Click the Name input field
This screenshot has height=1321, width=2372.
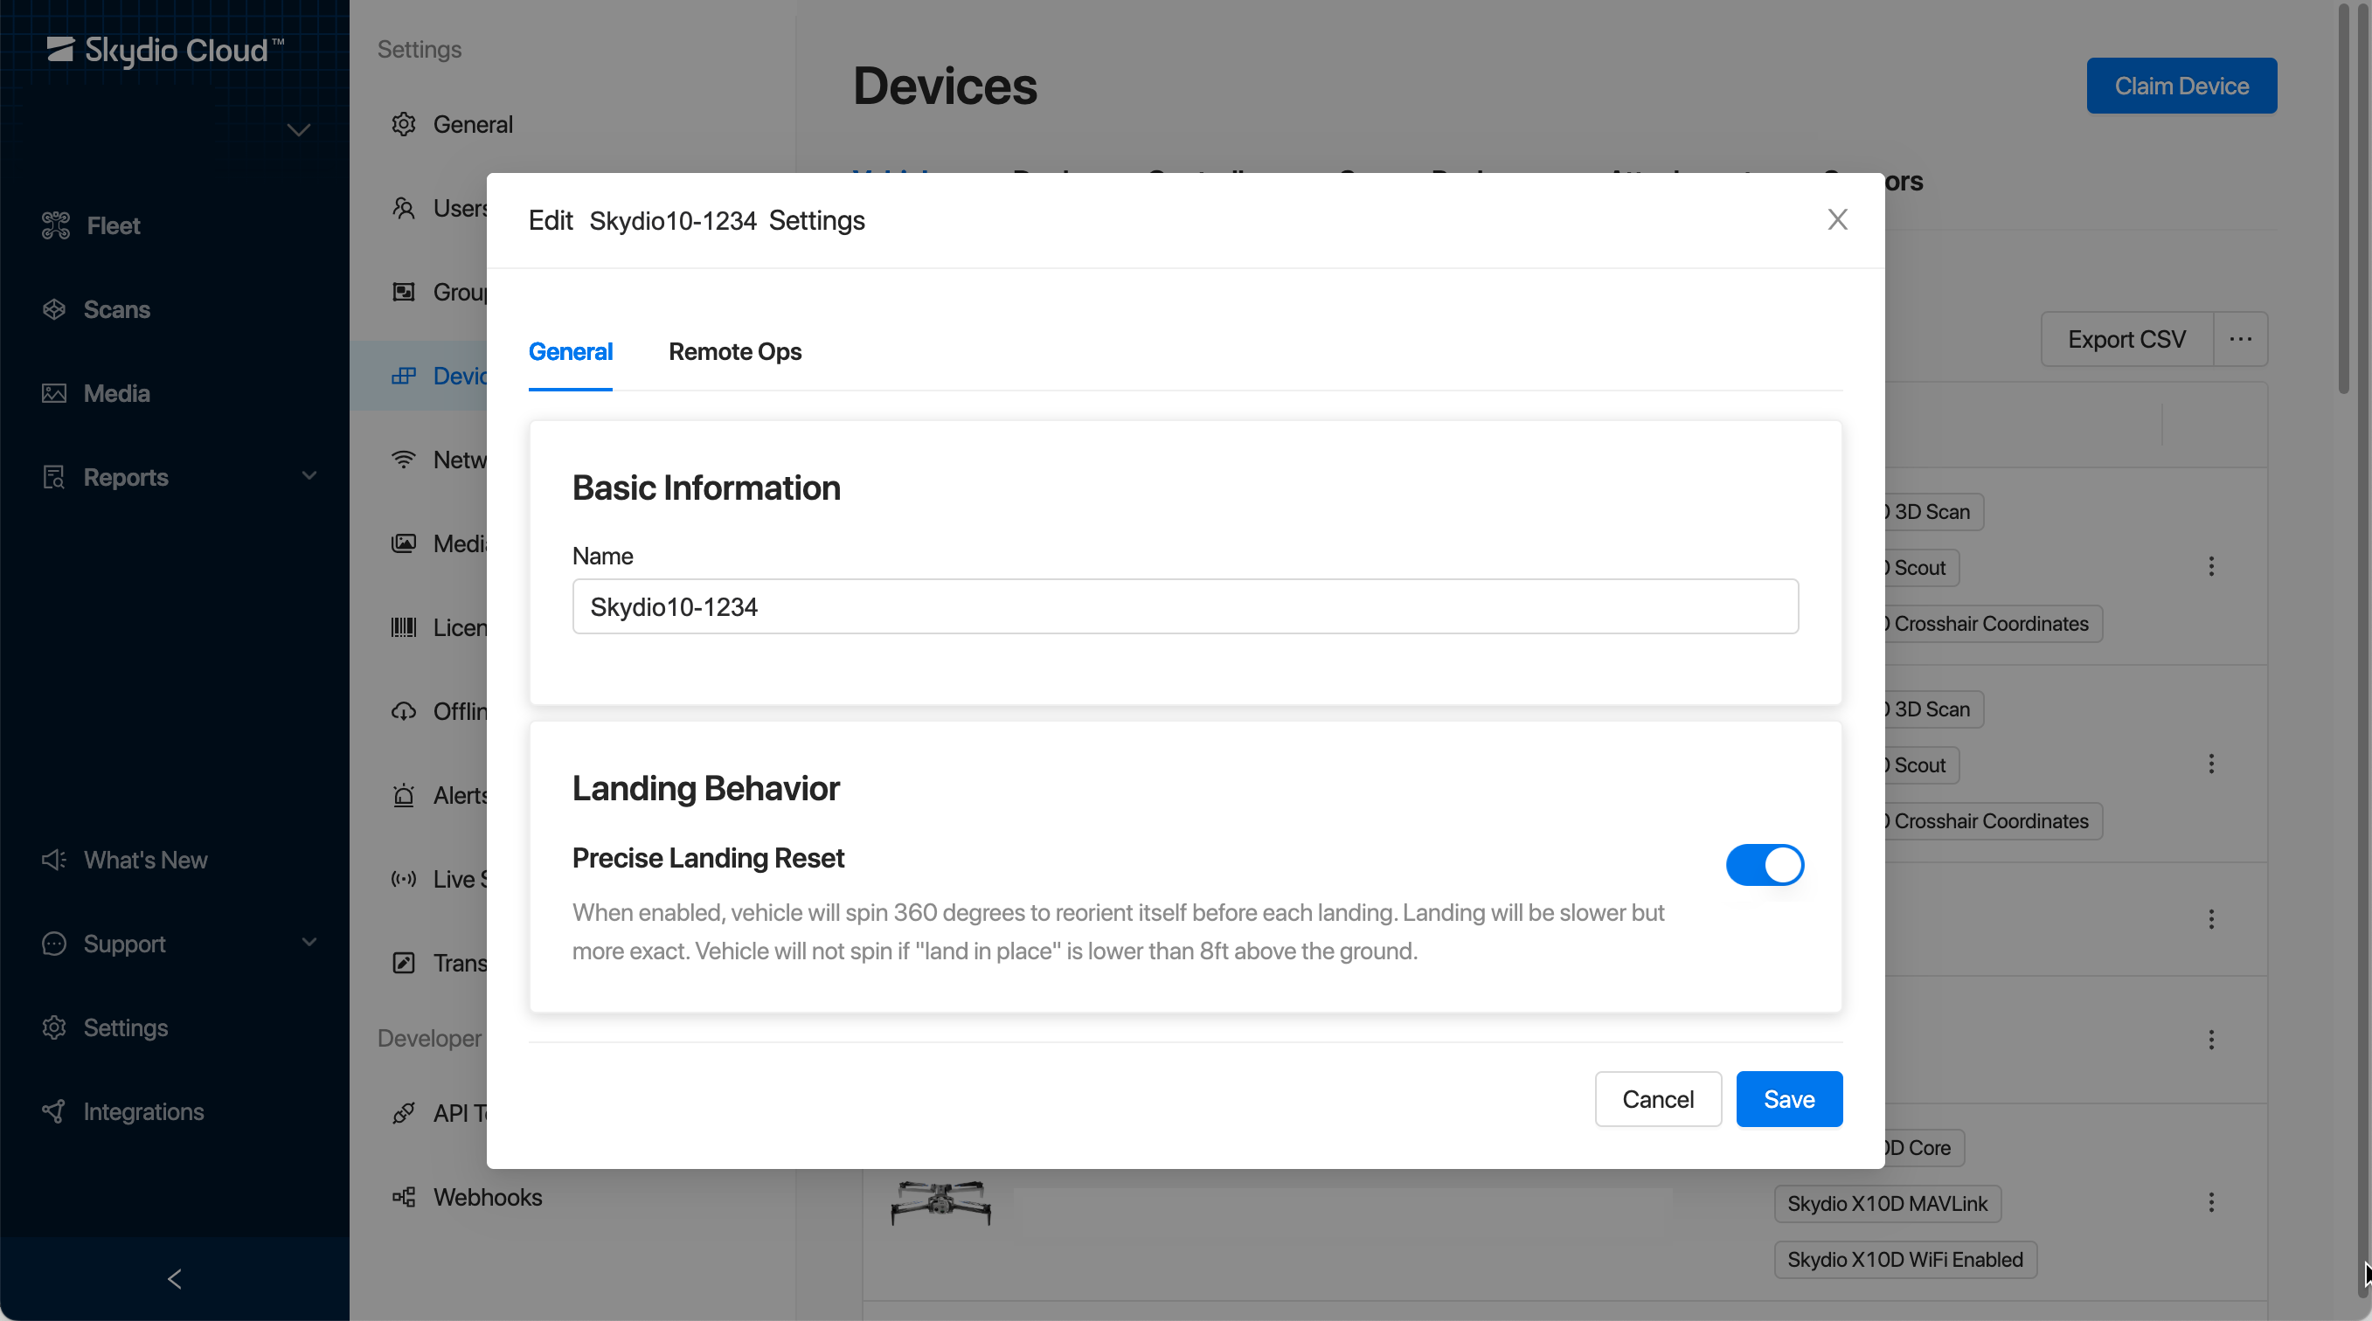(1185, 605)
